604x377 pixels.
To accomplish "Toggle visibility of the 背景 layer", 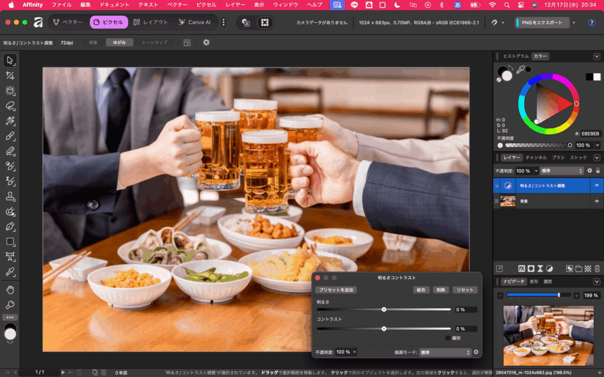I will 596,201.
